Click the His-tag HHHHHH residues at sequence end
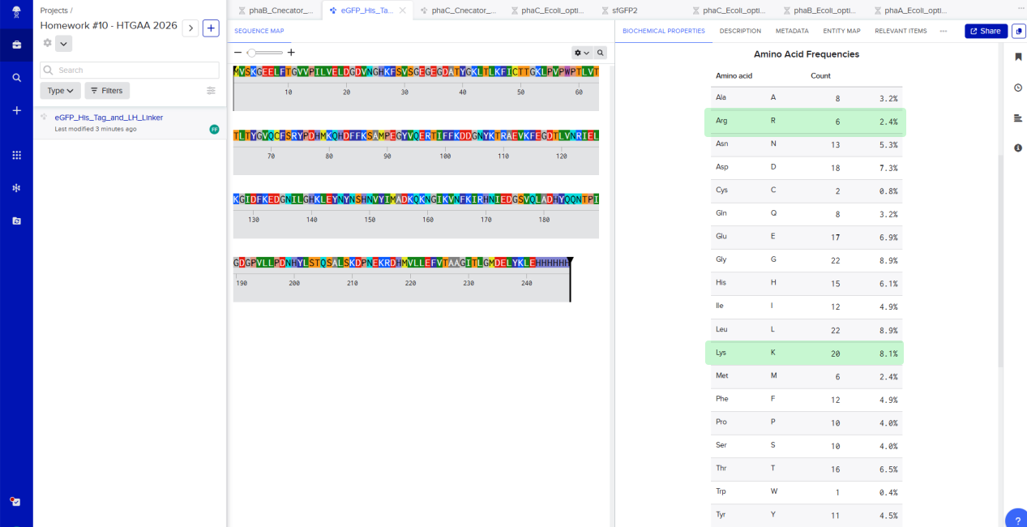1027x527 pixels. click(x=554, y=263)
